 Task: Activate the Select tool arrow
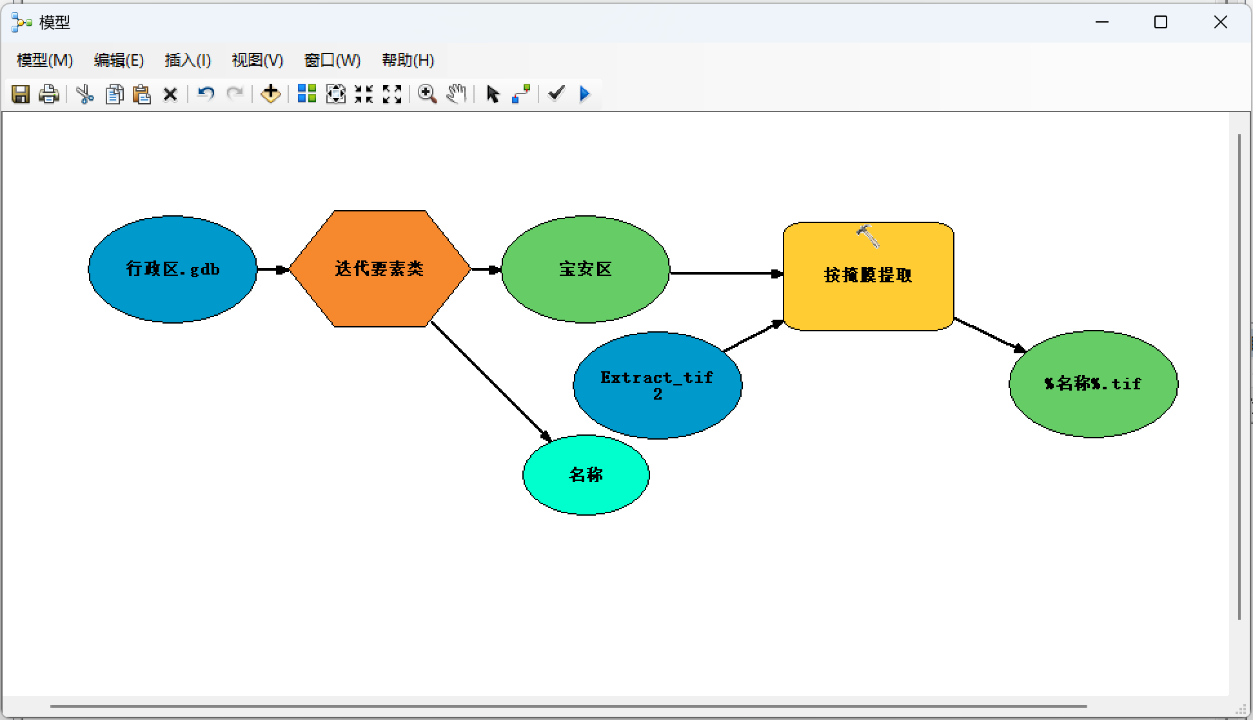coord(492,94)
